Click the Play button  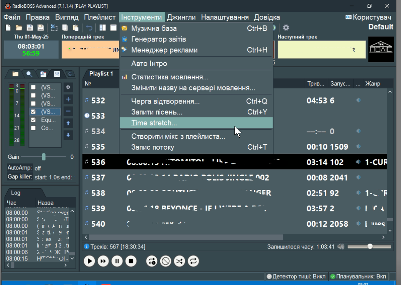pyautogui.click(x=89, y=261)
